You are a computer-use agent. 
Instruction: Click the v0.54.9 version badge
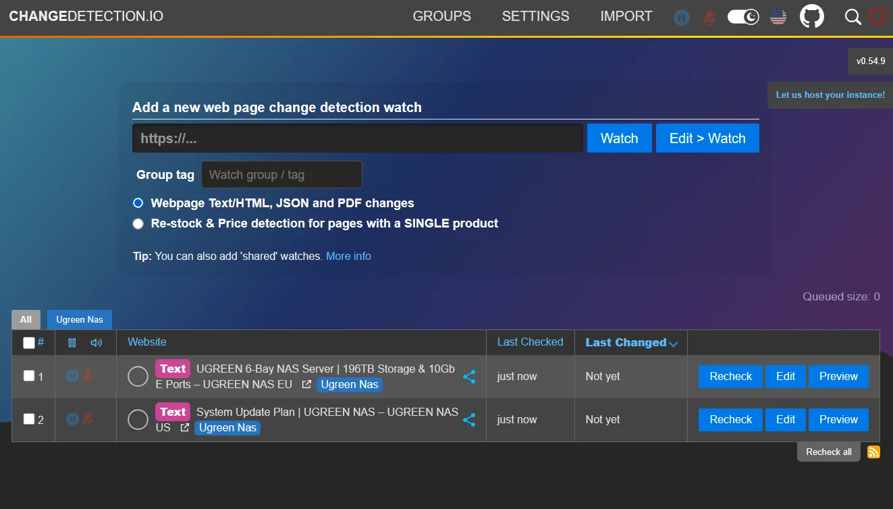(x=871, y=61)
